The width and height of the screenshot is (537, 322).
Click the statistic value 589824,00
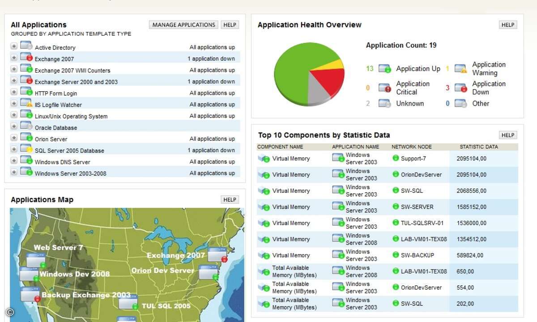470,255
